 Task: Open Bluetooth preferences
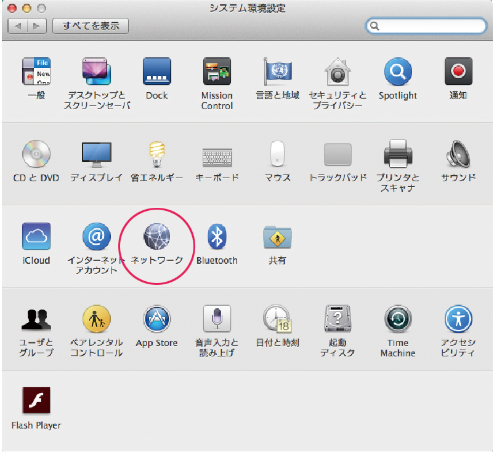click(x=217, y=236)
